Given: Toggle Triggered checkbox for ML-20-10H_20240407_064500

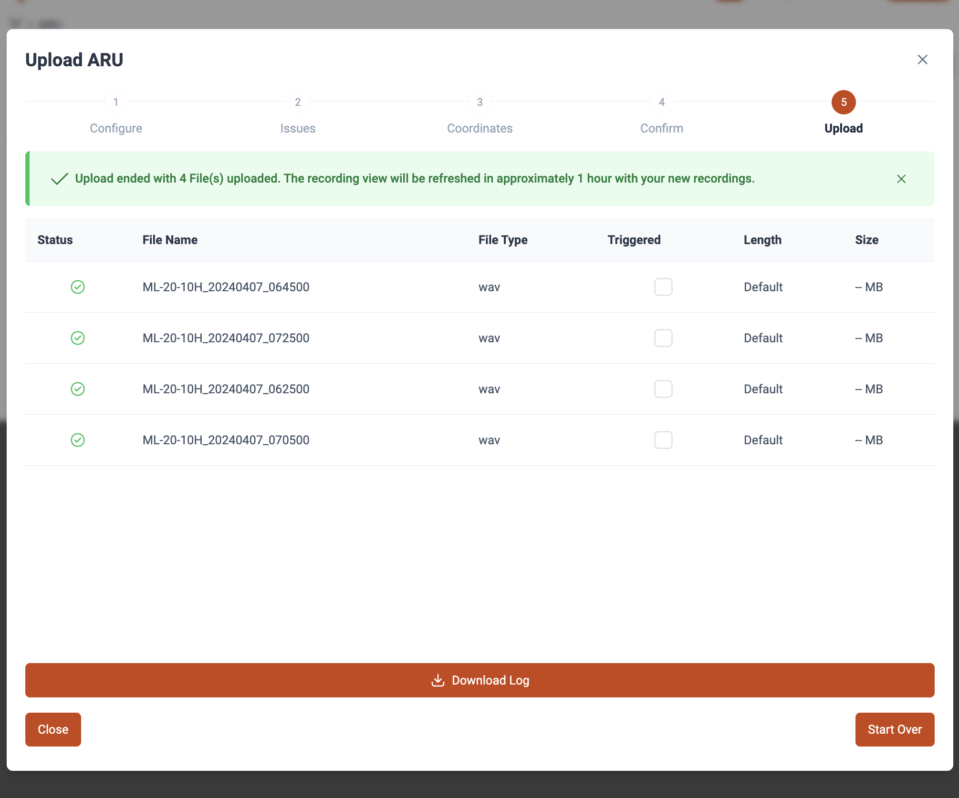Looking at the screenshot, I should [x=663, y=287].
